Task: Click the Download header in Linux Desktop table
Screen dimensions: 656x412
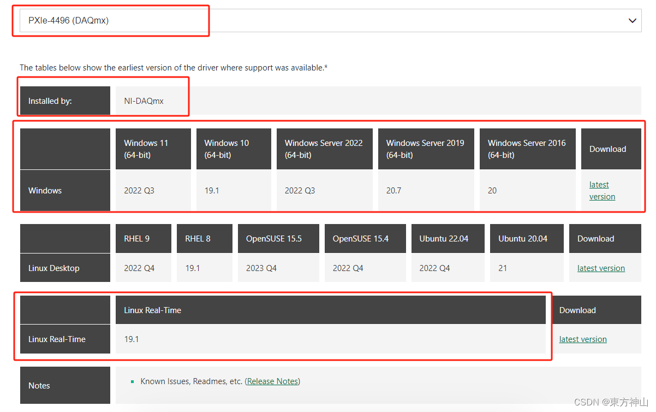Action: click(x=605, y=239)
